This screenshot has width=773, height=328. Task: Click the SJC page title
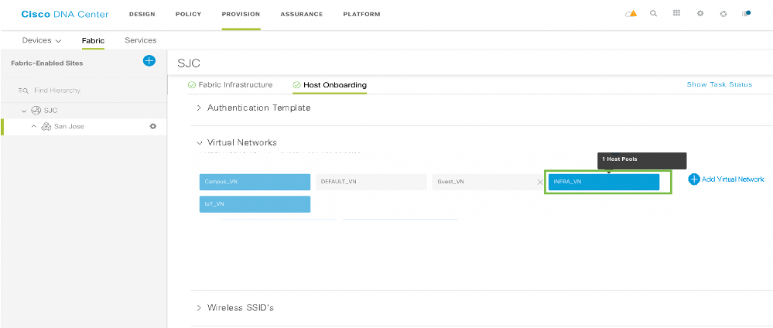click(x=189, y=63)
